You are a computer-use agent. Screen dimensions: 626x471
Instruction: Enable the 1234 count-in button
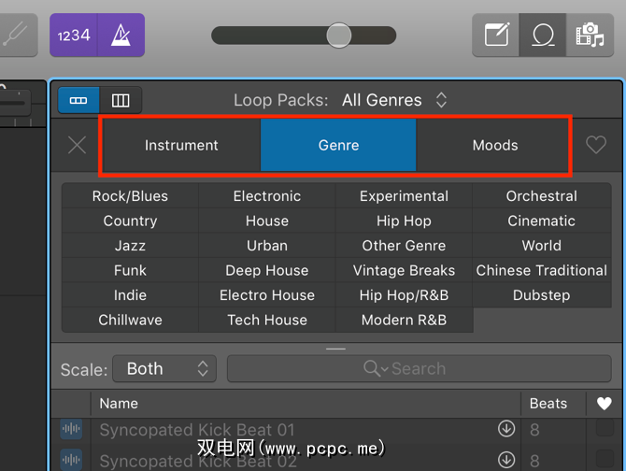coord(74,36)
